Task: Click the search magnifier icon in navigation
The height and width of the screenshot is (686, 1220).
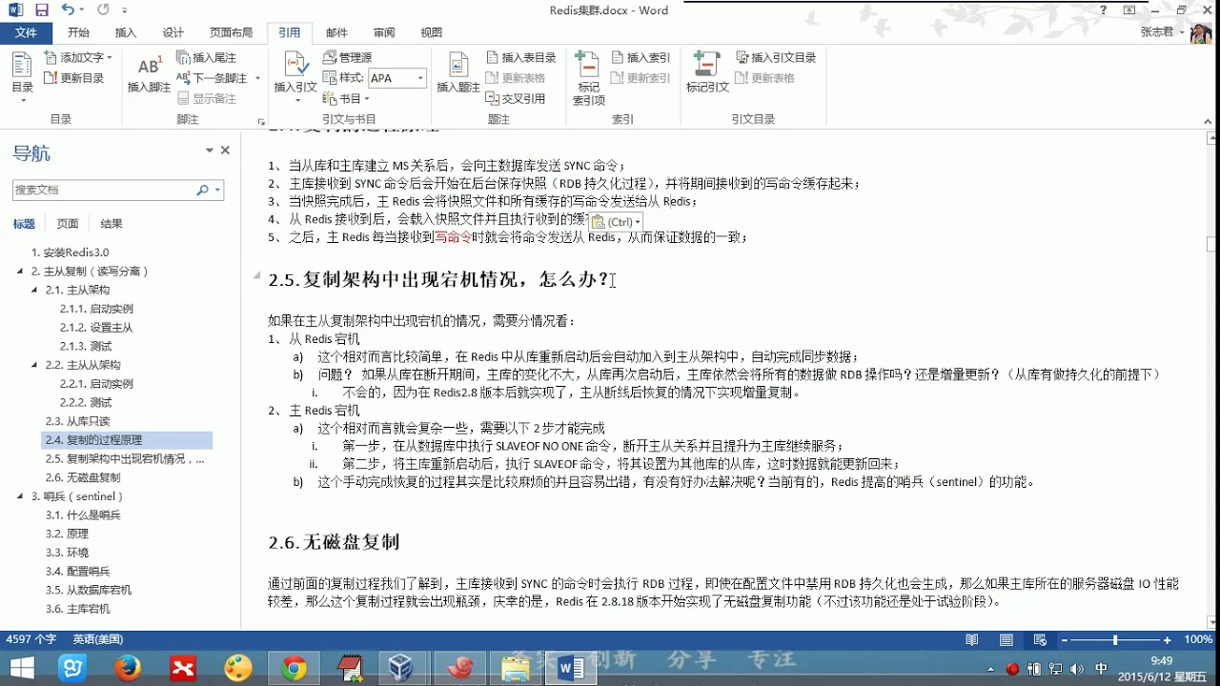Action: tap(202, 190)
